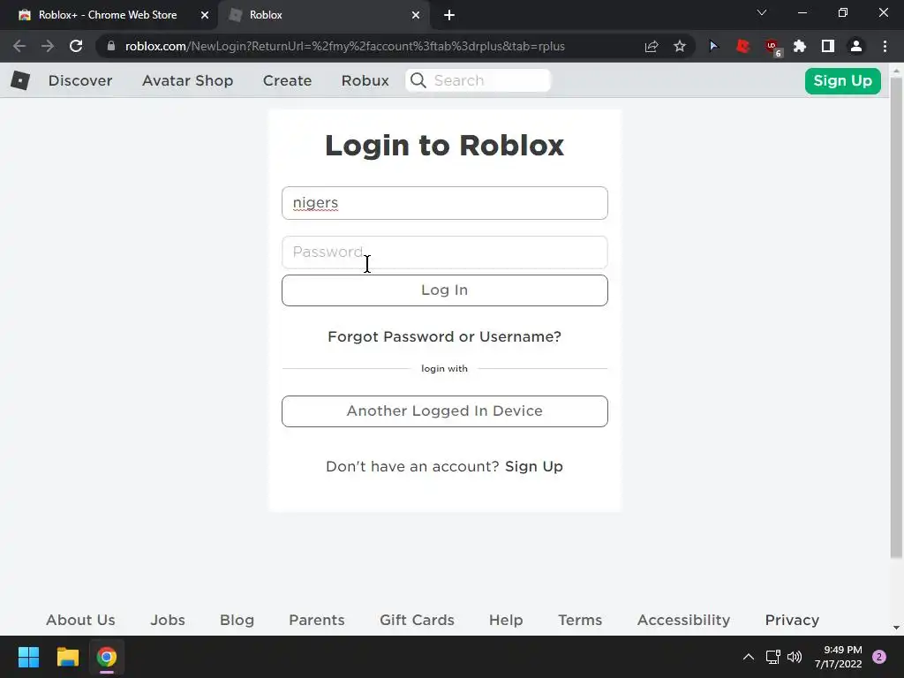The image size is (904, 678).
Task: Bookmark this page with the star icon
Action: [680, 46]
